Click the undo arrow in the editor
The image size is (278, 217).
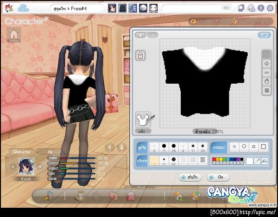click(x=140, y=35)
